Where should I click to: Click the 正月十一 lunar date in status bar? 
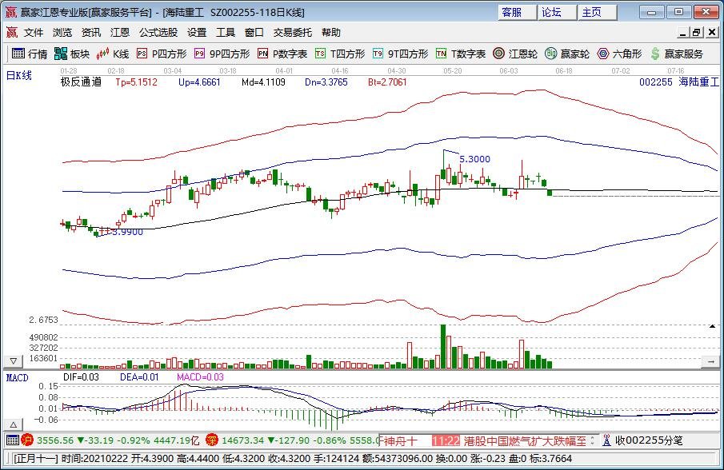(37, 459)
